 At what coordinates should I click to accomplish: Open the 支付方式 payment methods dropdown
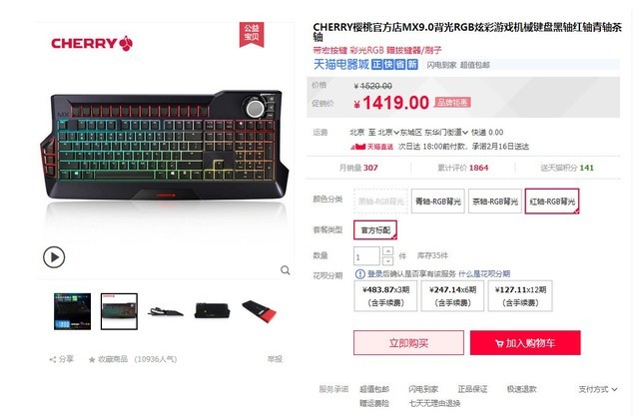point(598,389)
